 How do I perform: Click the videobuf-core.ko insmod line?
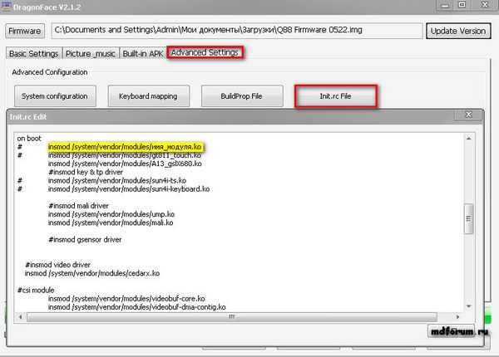[x=126, y=299]
